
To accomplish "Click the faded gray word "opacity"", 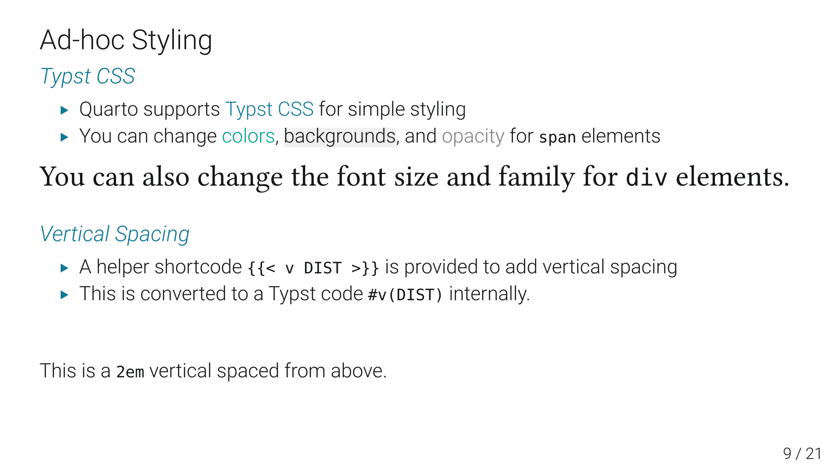I will [473, 136].
